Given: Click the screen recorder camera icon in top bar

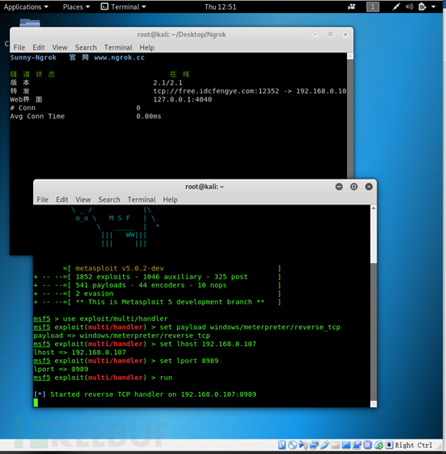Looking at the screenshot, I should click(x=352, y=6).
